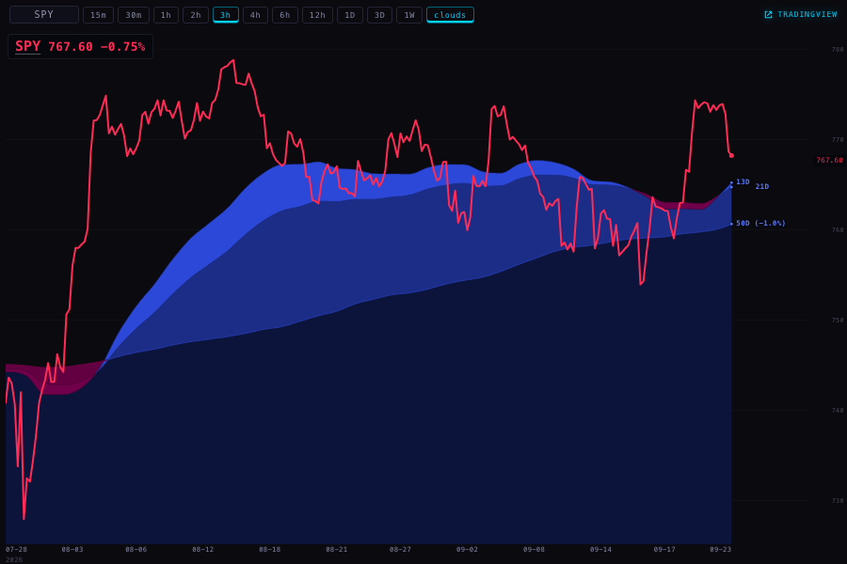Select the 13D cloud label

point(743,181)
